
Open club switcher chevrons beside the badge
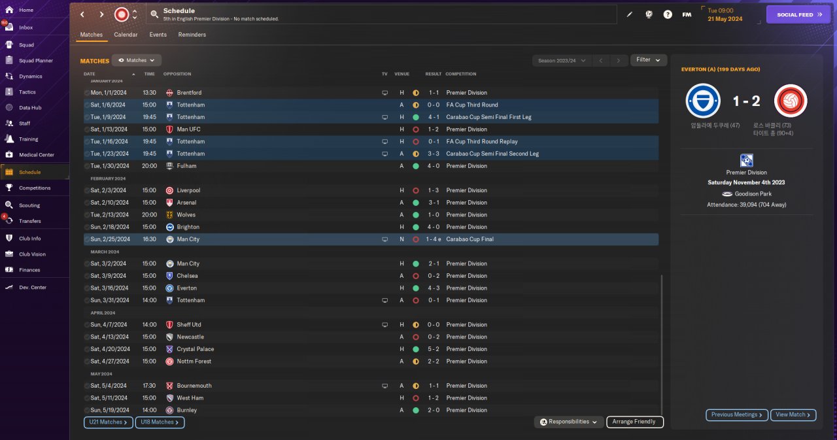click(135, 14)
